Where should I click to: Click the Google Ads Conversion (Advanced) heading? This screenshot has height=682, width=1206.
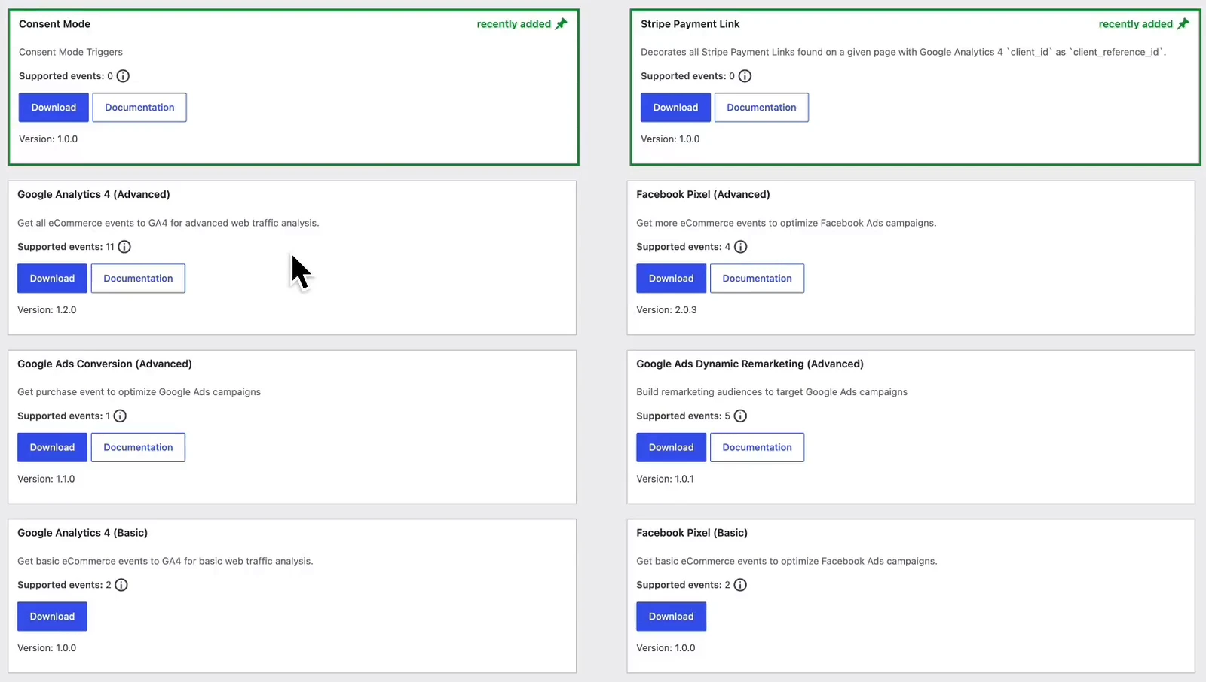click(x=105, y=364)
